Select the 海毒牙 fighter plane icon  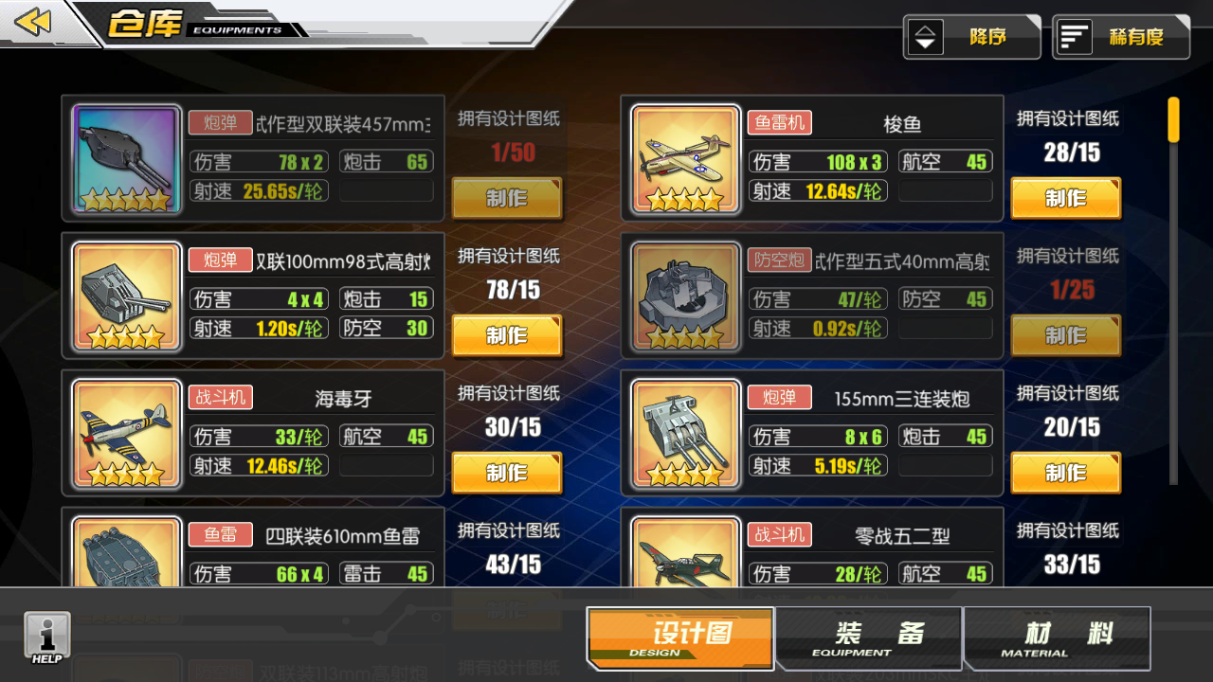point(126,434)
